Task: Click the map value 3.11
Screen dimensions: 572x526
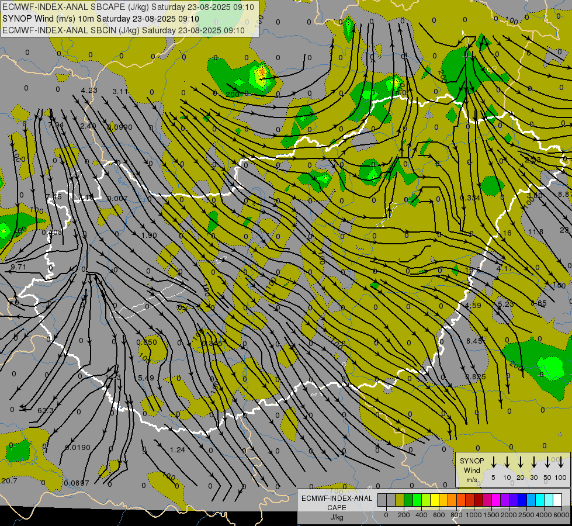Action: click(120, 92)
